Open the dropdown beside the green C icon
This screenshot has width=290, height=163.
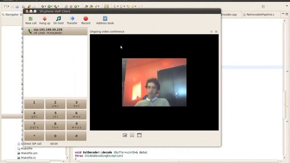[x=78, y=7]
